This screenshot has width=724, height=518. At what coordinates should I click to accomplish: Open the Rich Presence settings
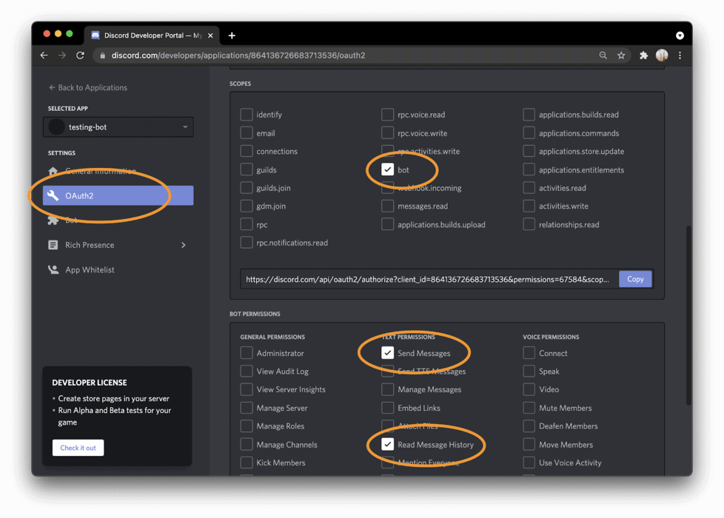(x=118, y=245)
